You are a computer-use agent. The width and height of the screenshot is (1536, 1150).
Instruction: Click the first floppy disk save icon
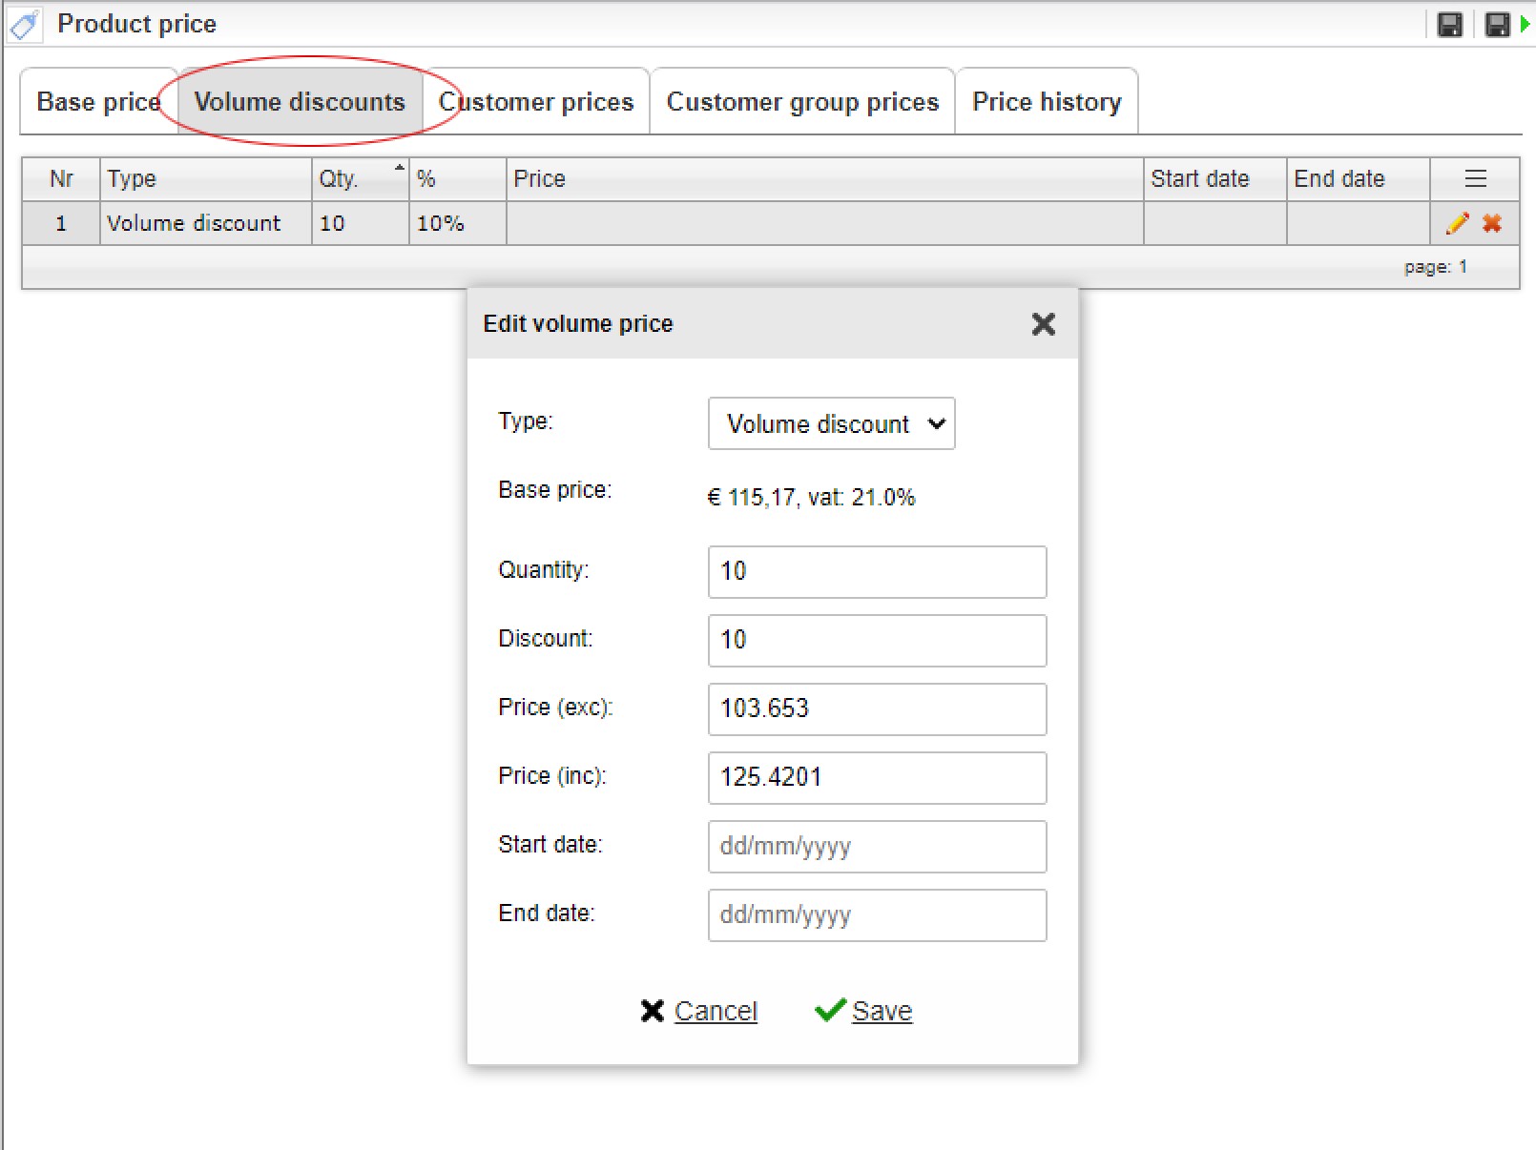1449,25
